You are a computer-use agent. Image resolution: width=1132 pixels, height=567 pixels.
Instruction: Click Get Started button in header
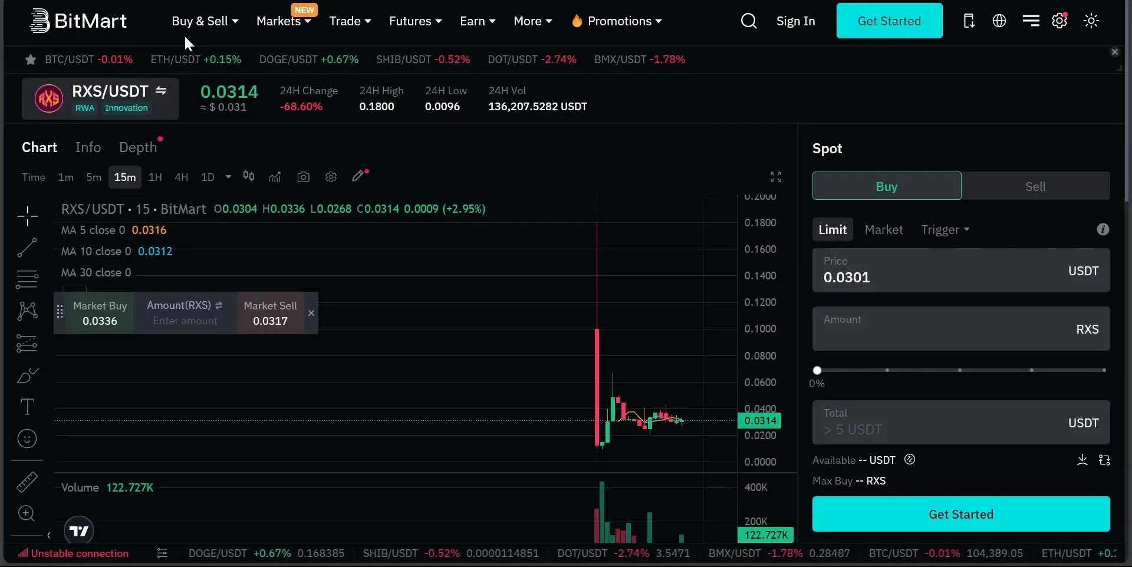click(x=889, y=21)
